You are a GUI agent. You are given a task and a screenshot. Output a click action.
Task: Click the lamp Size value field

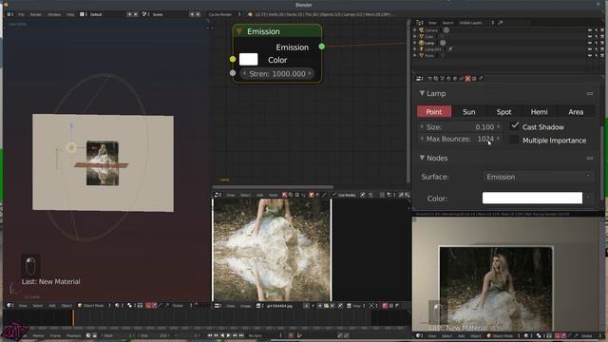point(460,126)
